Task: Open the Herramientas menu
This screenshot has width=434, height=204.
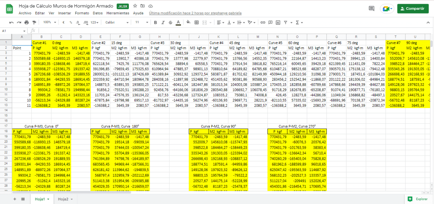Action: pos(118,13)
